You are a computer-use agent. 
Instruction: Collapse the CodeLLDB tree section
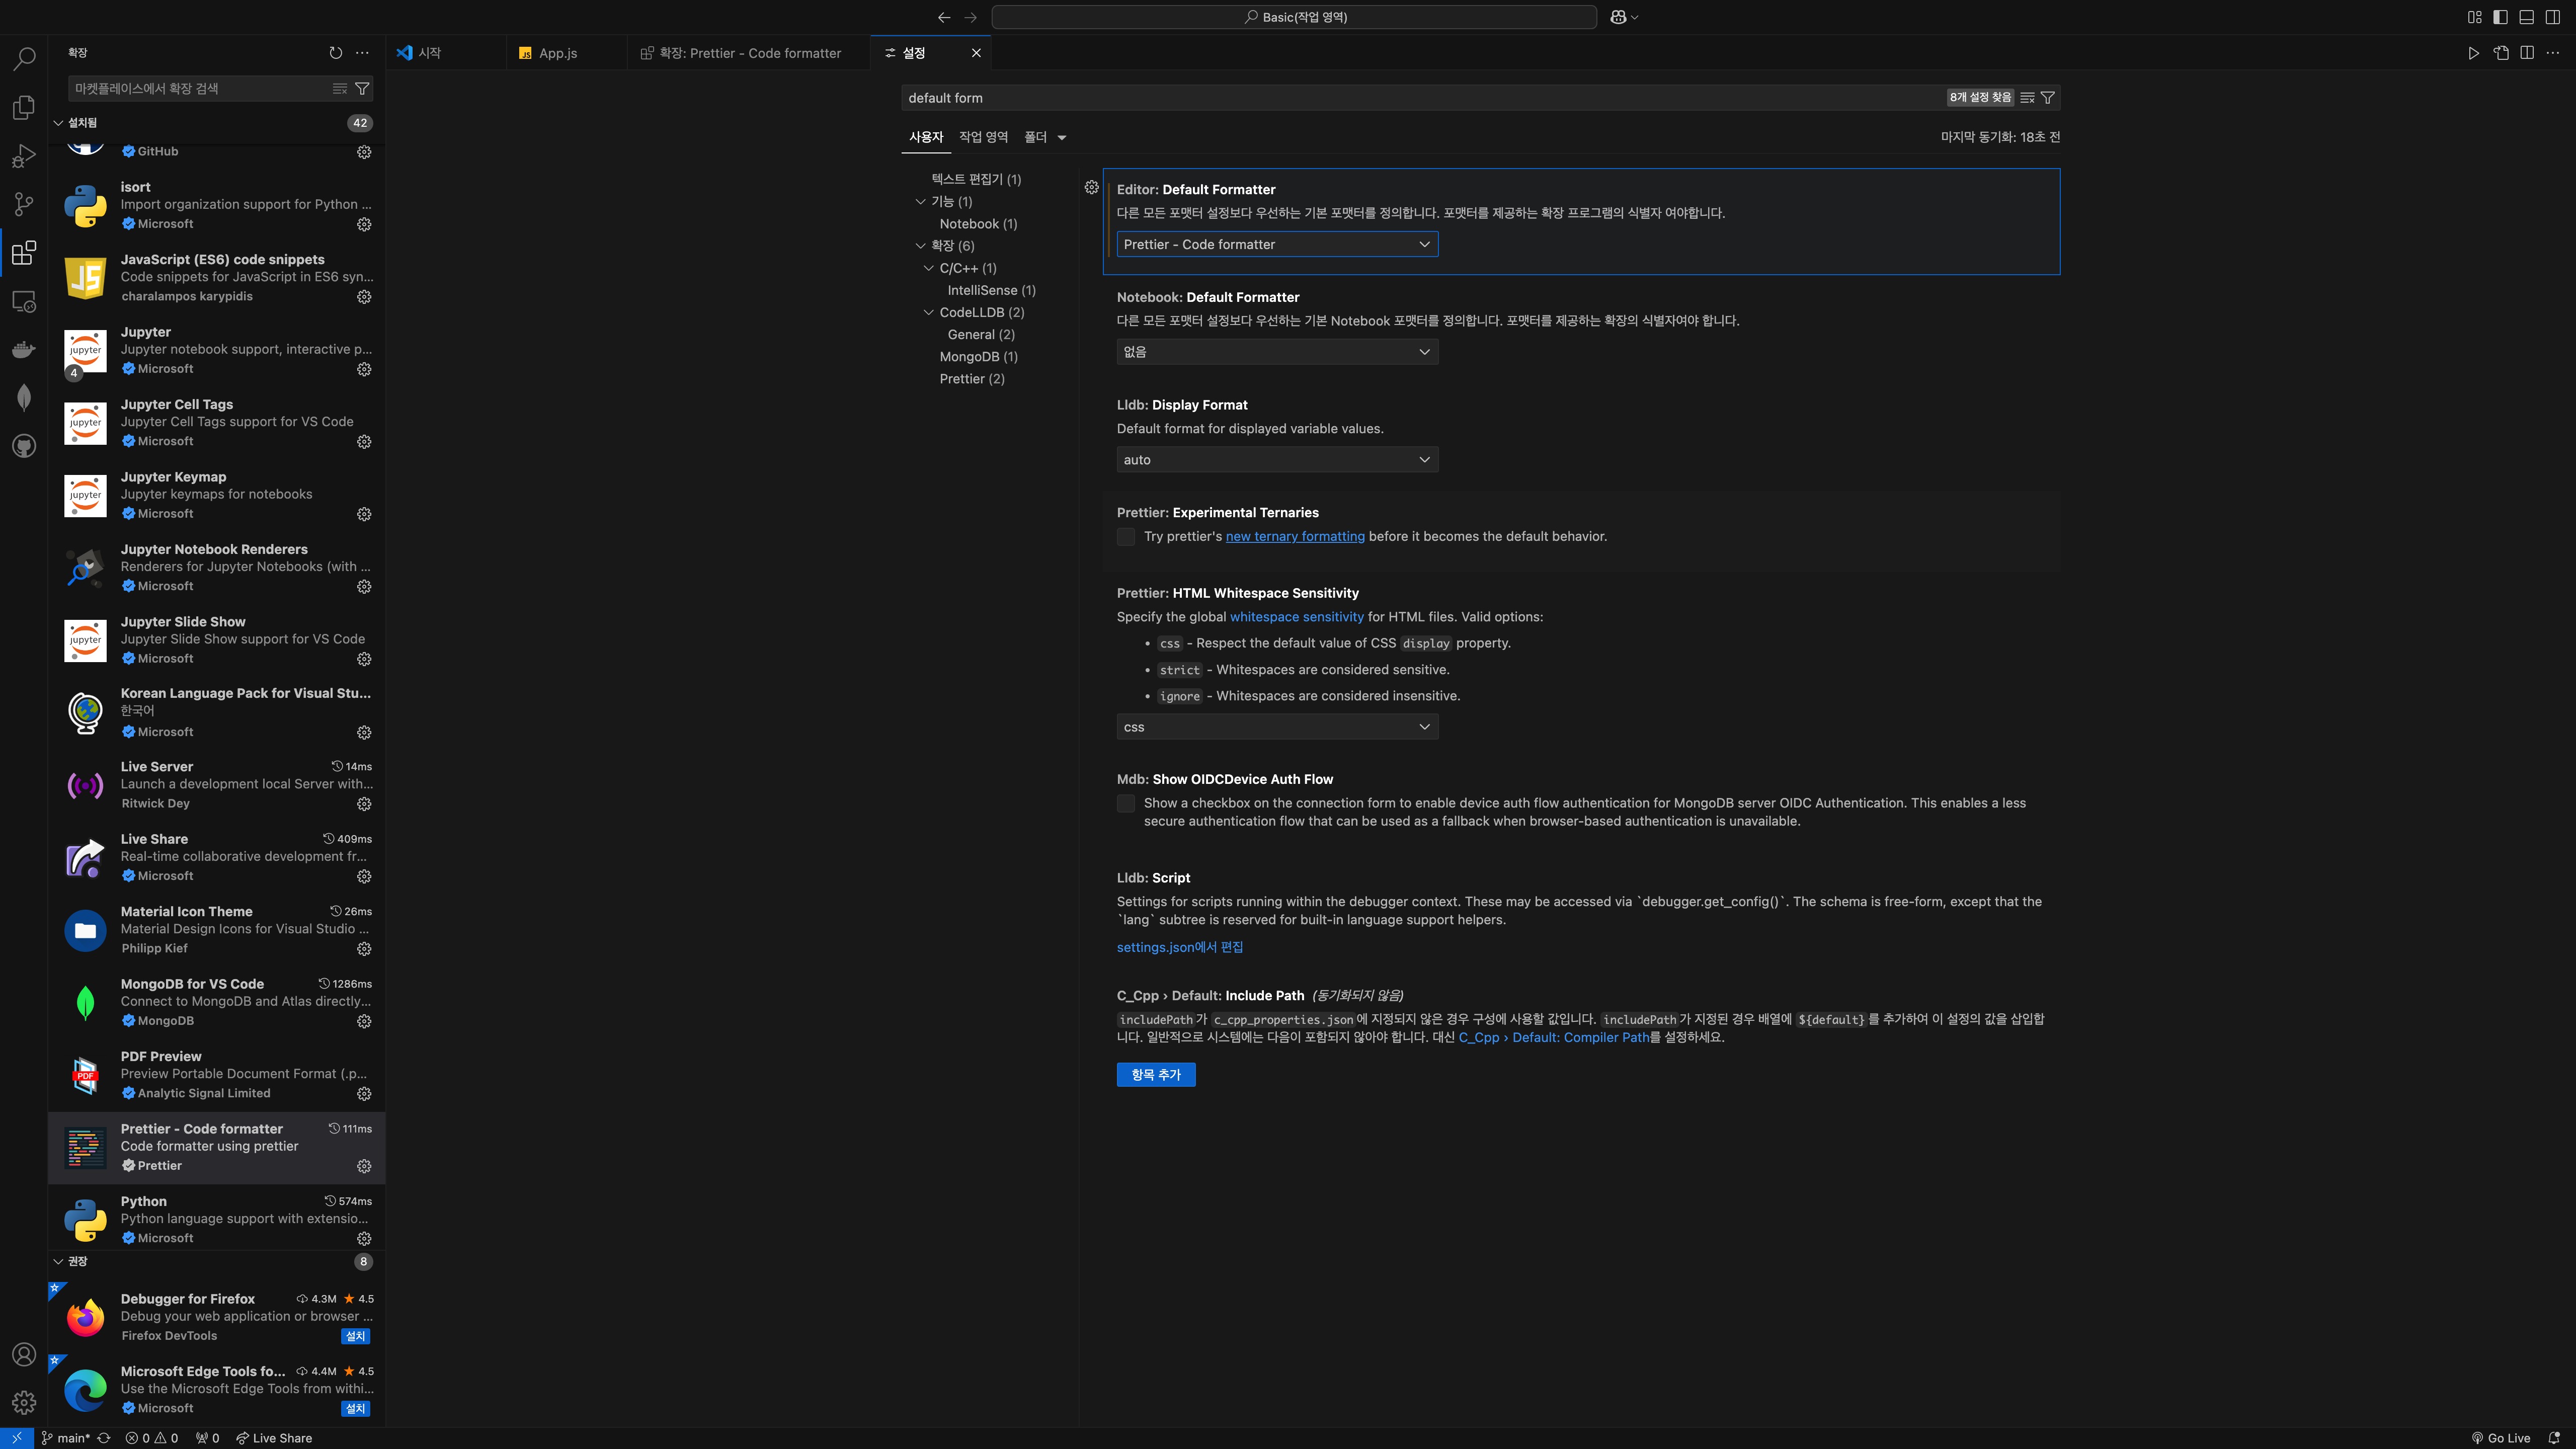coord(928,312)
